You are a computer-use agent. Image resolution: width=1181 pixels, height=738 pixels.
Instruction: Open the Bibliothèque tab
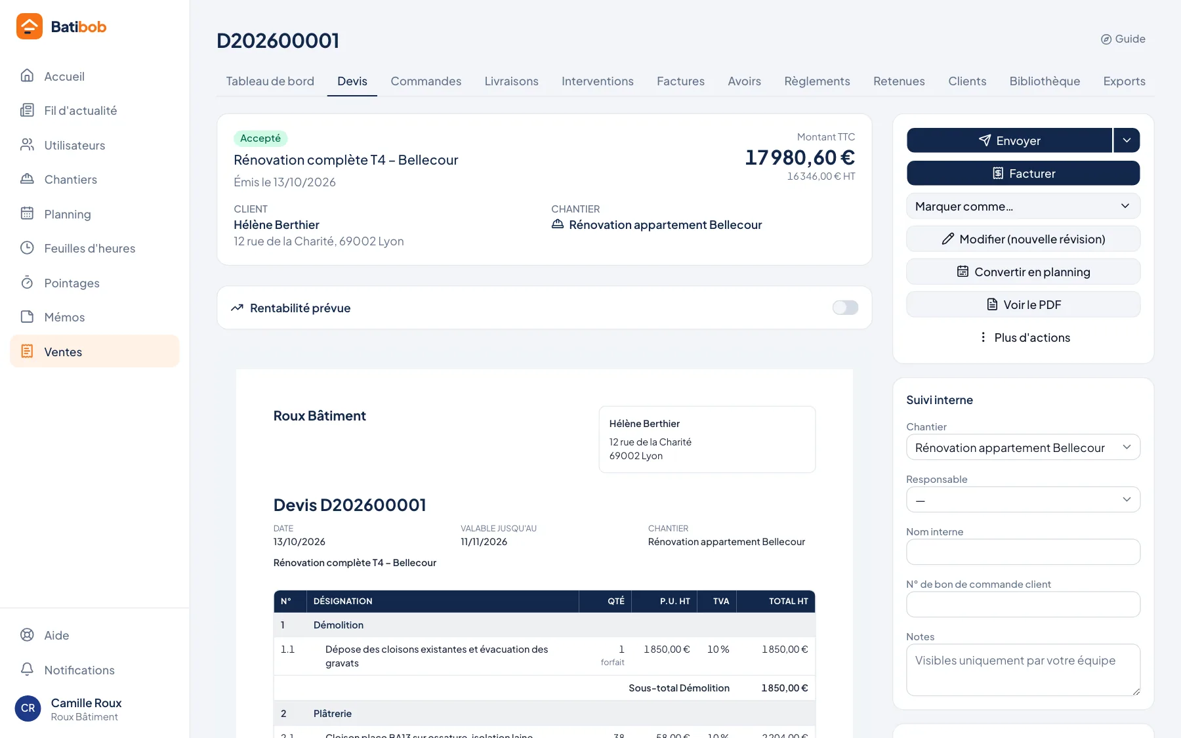pos(1045,81)
